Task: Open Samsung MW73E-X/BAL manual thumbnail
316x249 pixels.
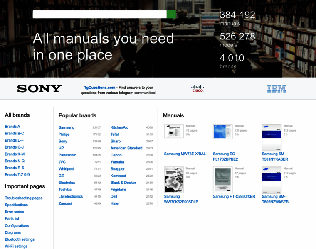Action: pos(174,131)
